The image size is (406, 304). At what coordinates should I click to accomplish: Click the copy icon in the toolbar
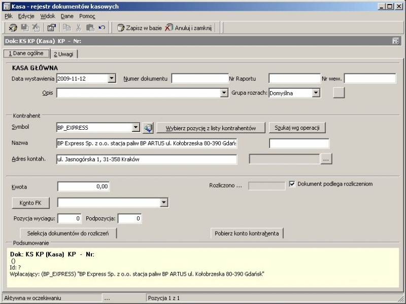[67, 27]
